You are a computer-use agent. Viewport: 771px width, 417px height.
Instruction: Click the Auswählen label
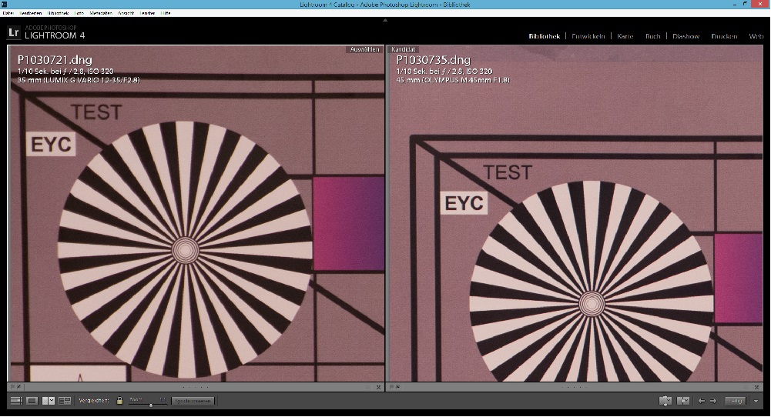click(365, 49)
